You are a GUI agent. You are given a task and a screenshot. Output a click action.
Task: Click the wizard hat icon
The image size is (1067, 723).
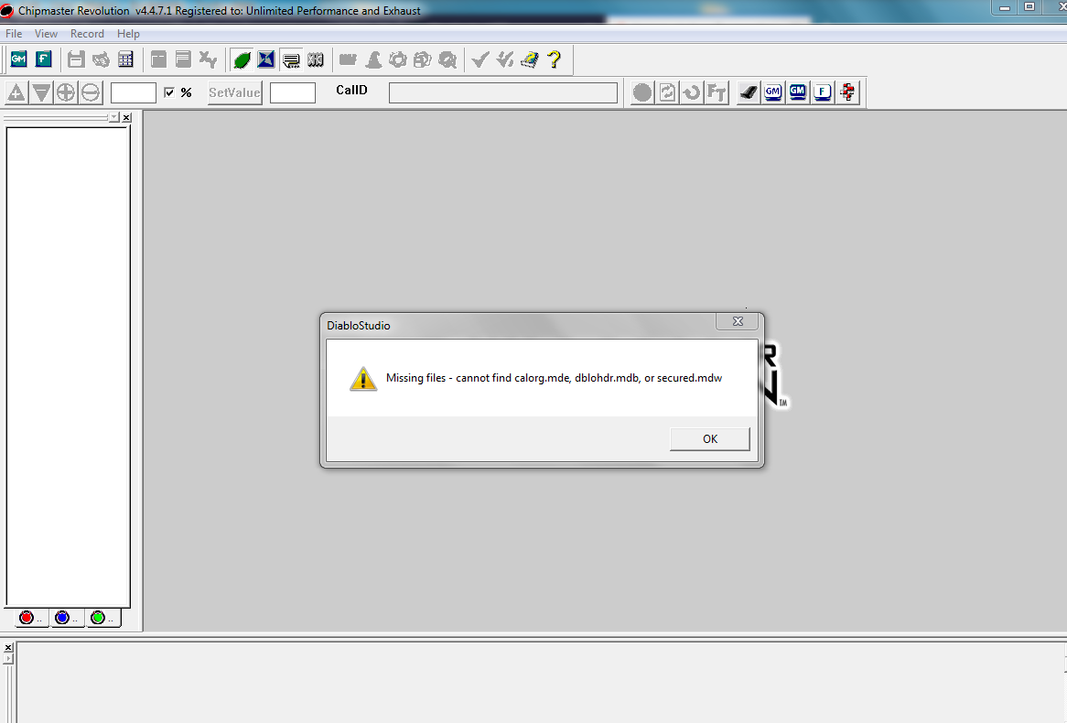coord(373,59)
